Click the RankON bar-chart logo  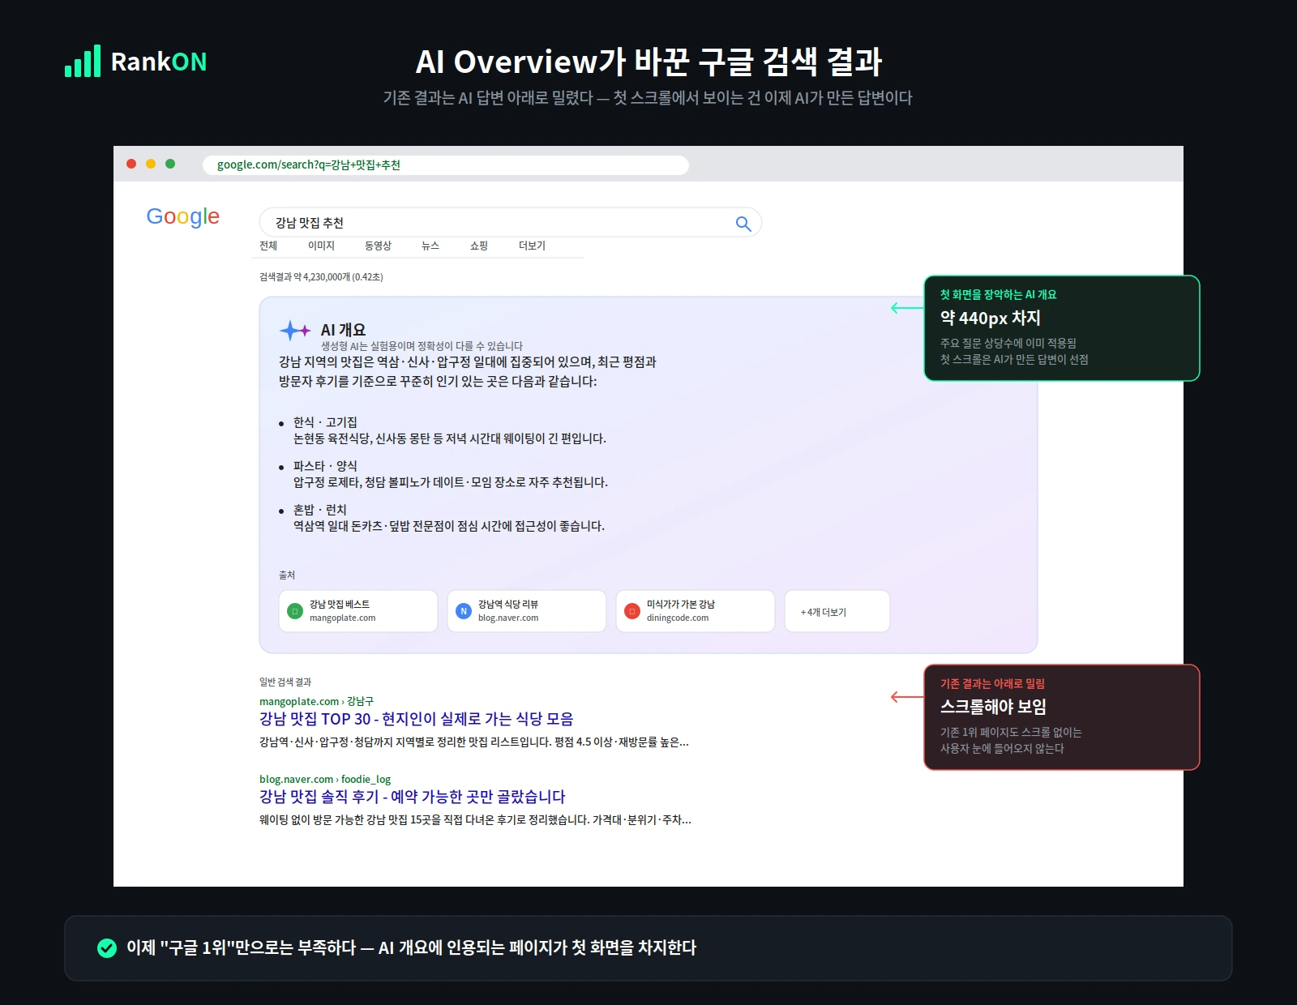82,61
